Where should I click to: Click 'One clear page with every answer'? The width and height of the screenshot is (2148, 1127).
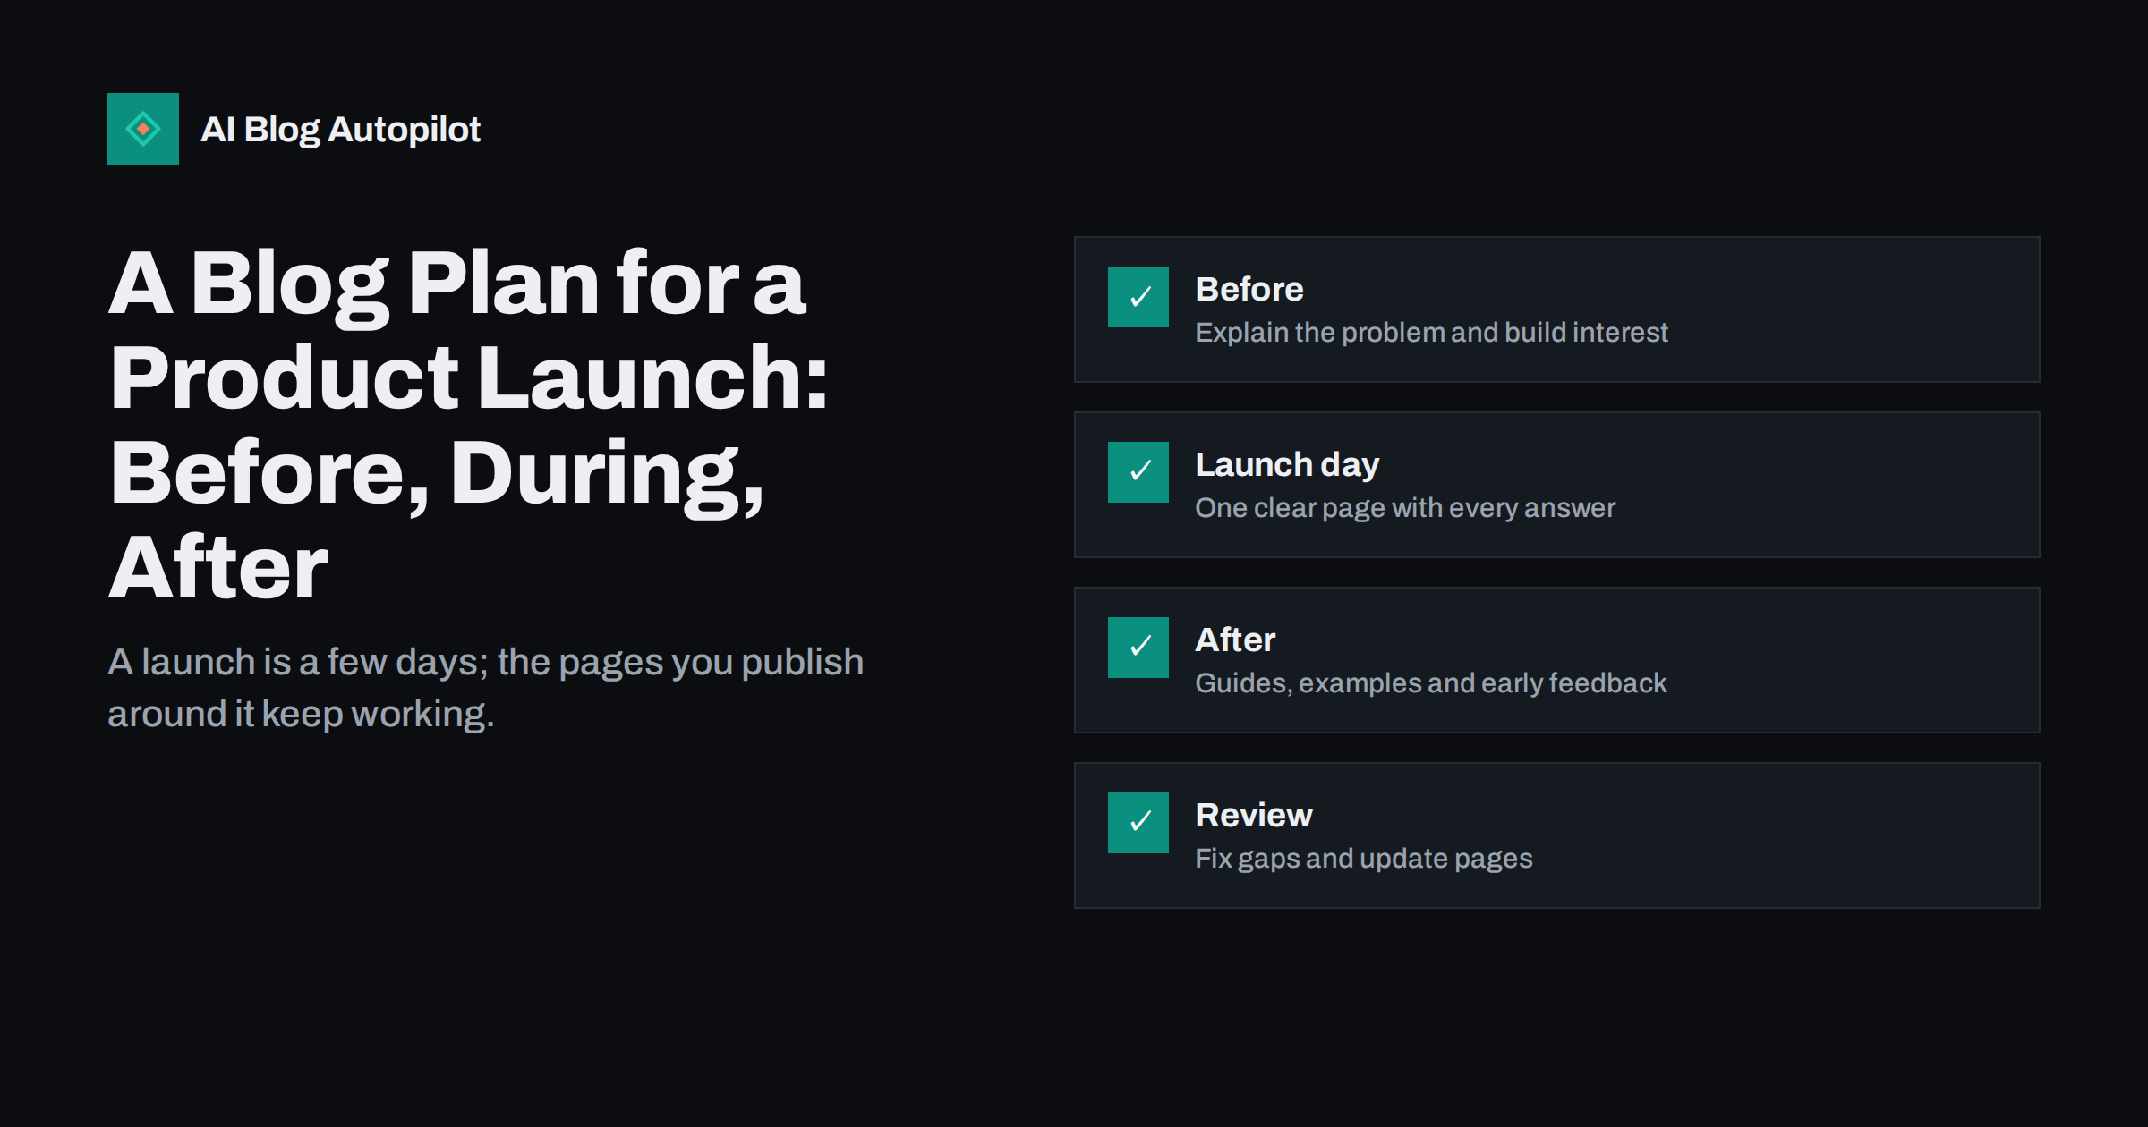click(x=1405, y=508)
